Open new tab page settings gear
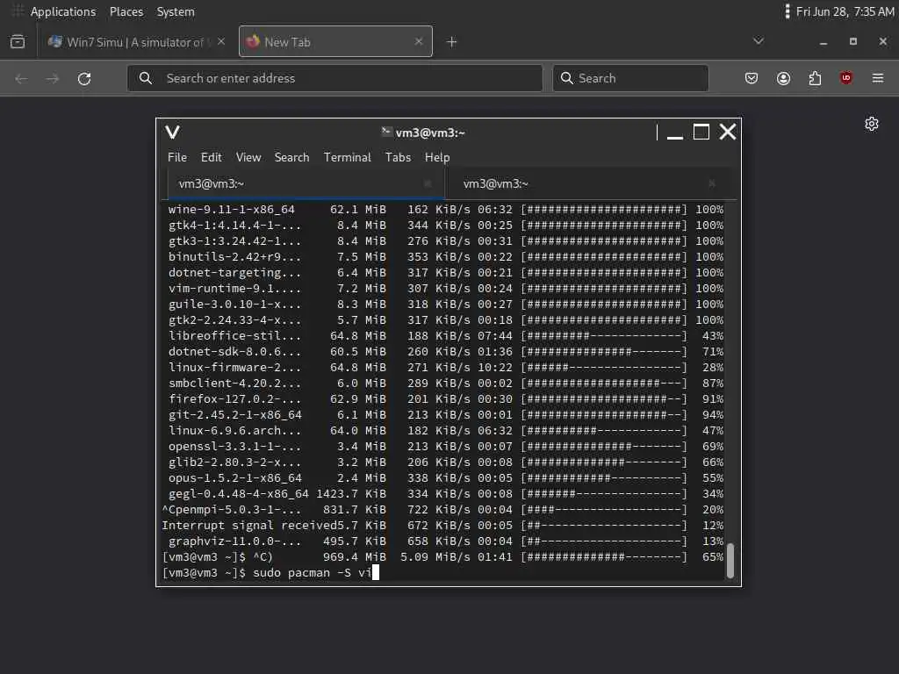 872,124
